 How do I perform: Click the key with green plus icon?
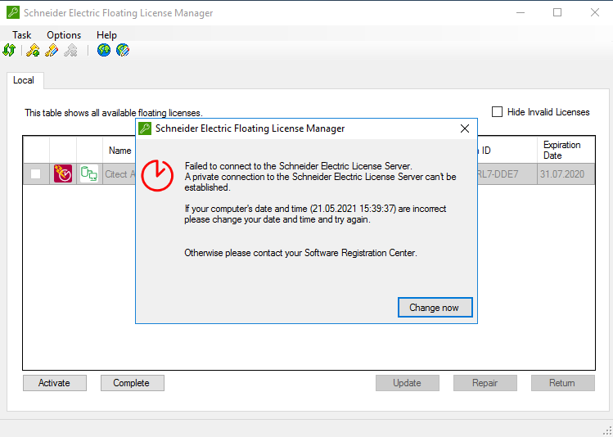33,51
